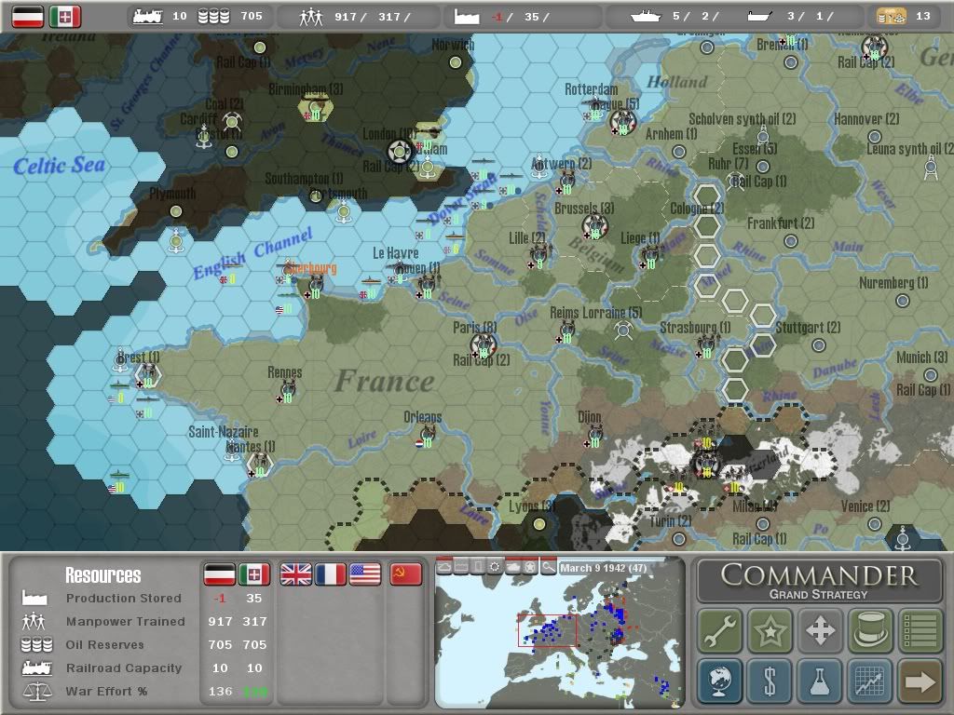The image size is (954, 715).
Task: Open the commanders star button
Action: pyautogui.click(x=770, y=630)
